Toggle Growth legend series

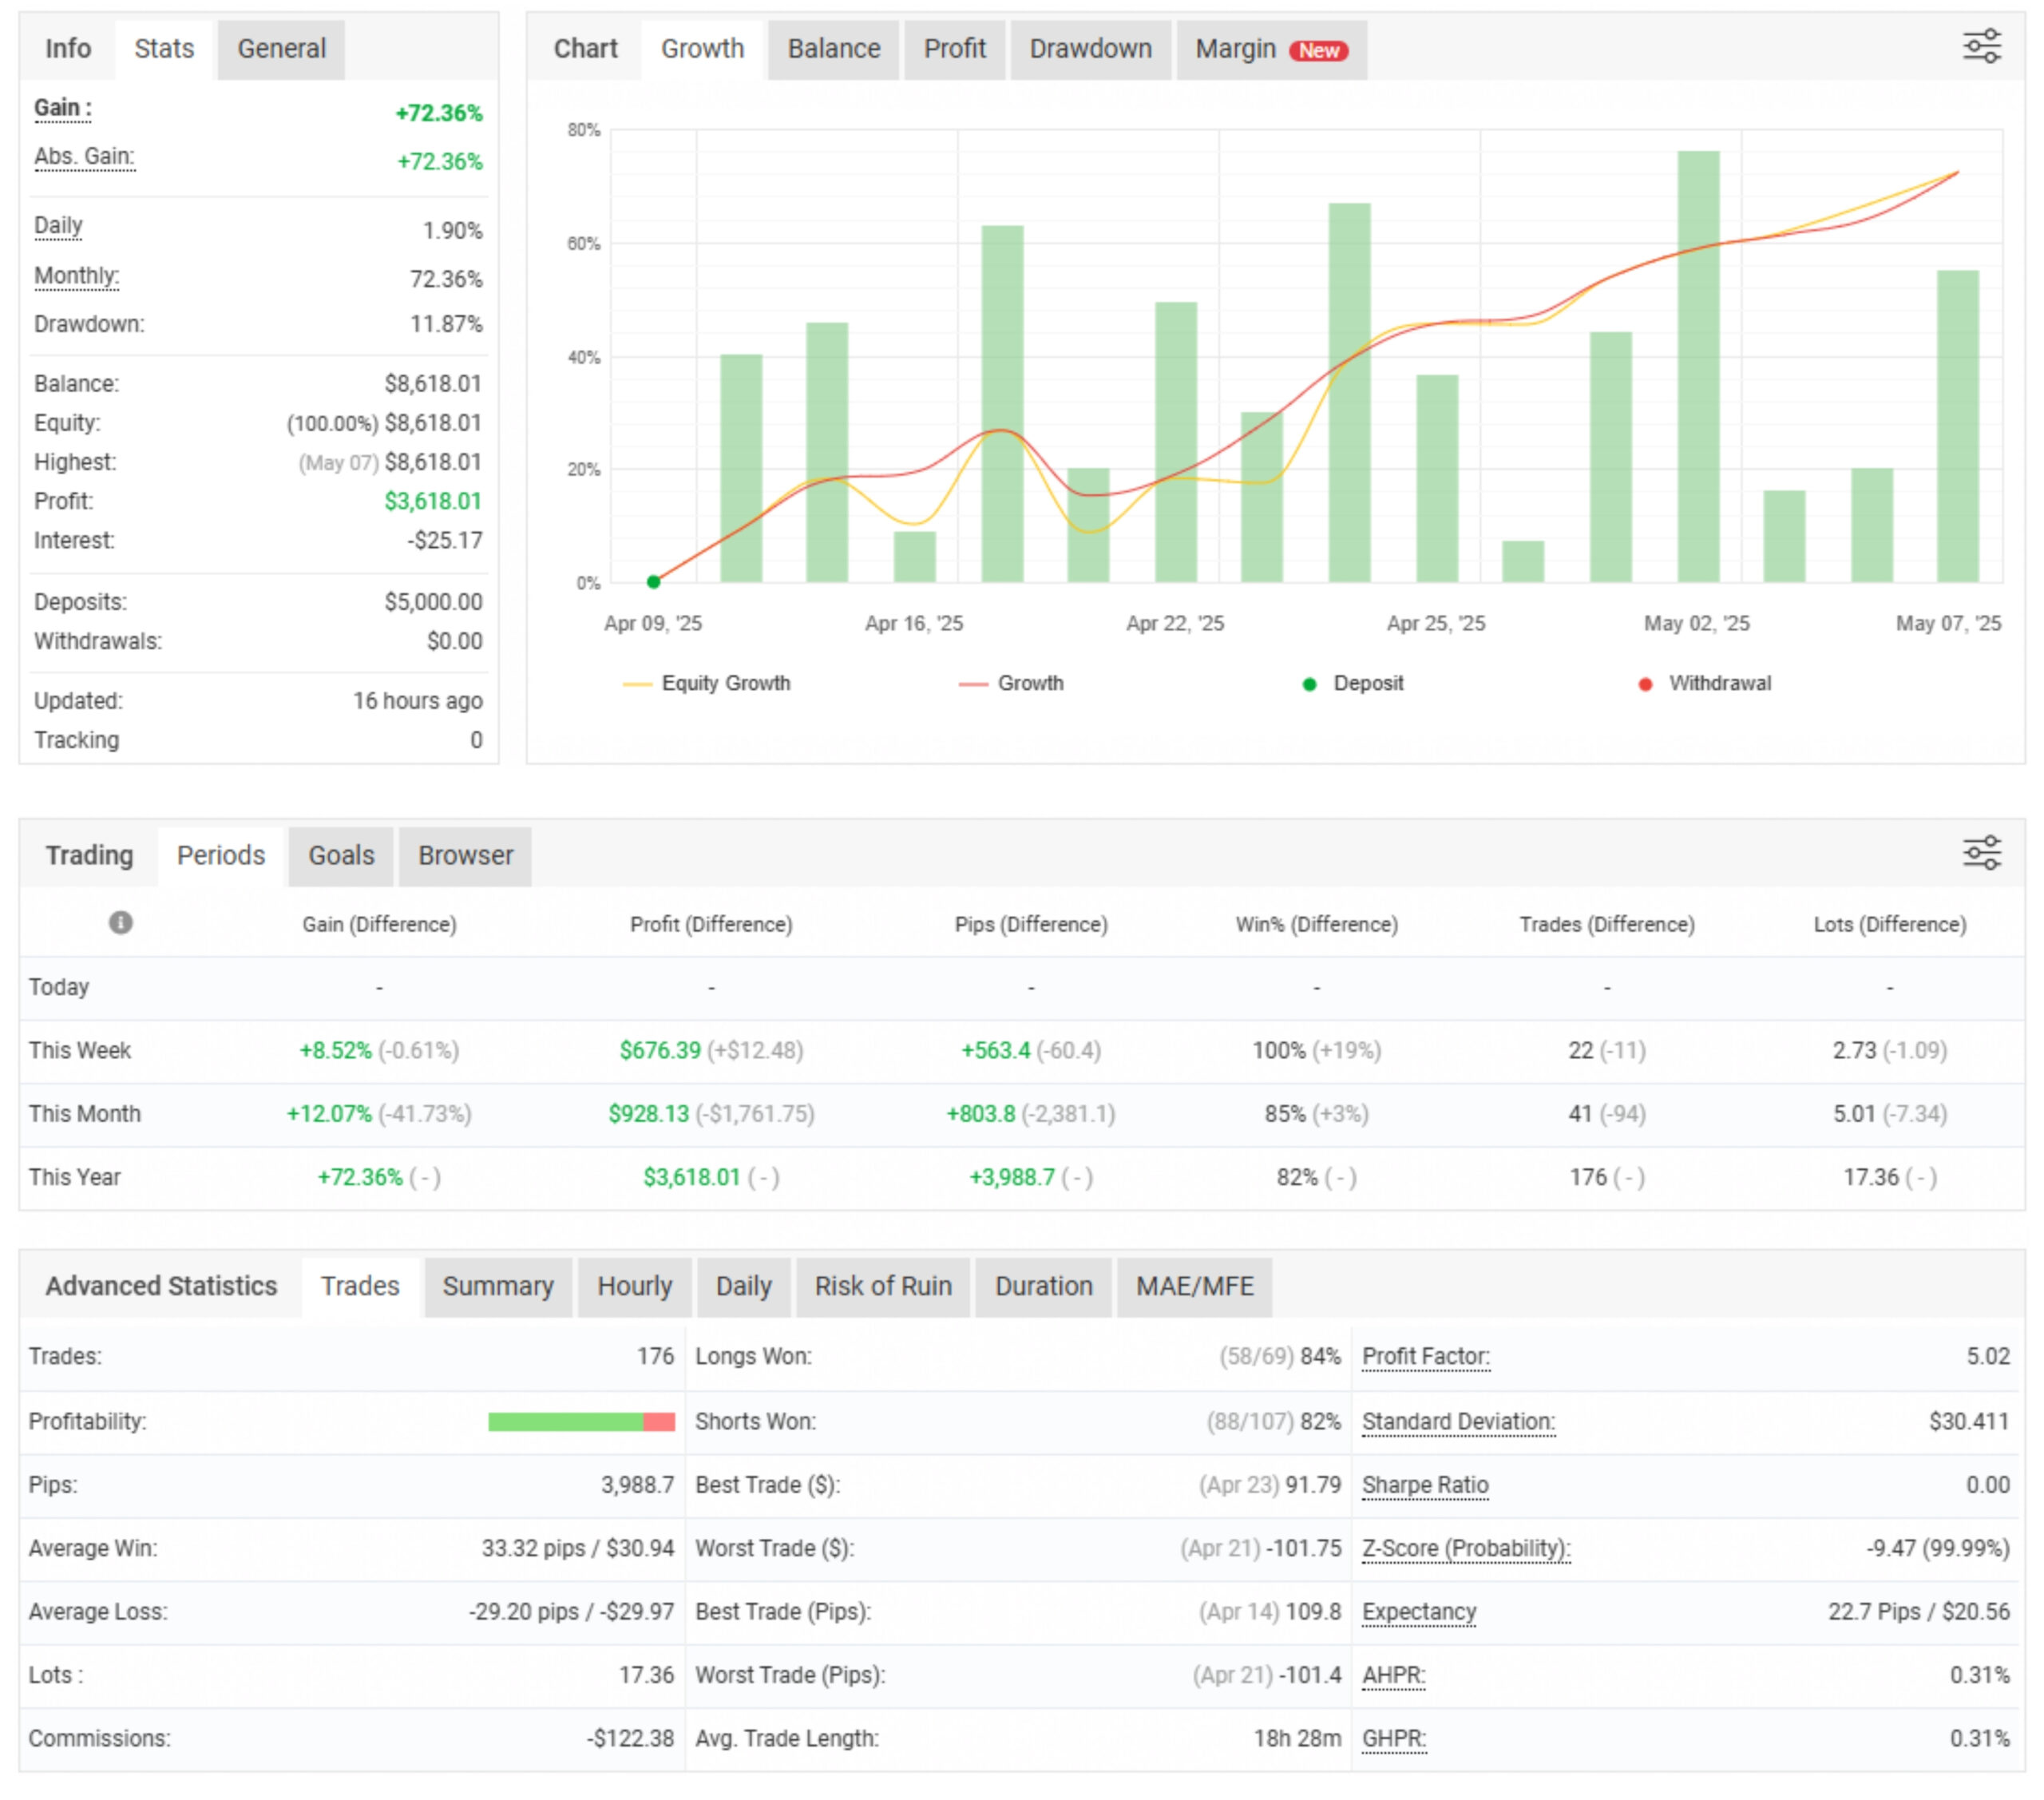(1012, 683)
